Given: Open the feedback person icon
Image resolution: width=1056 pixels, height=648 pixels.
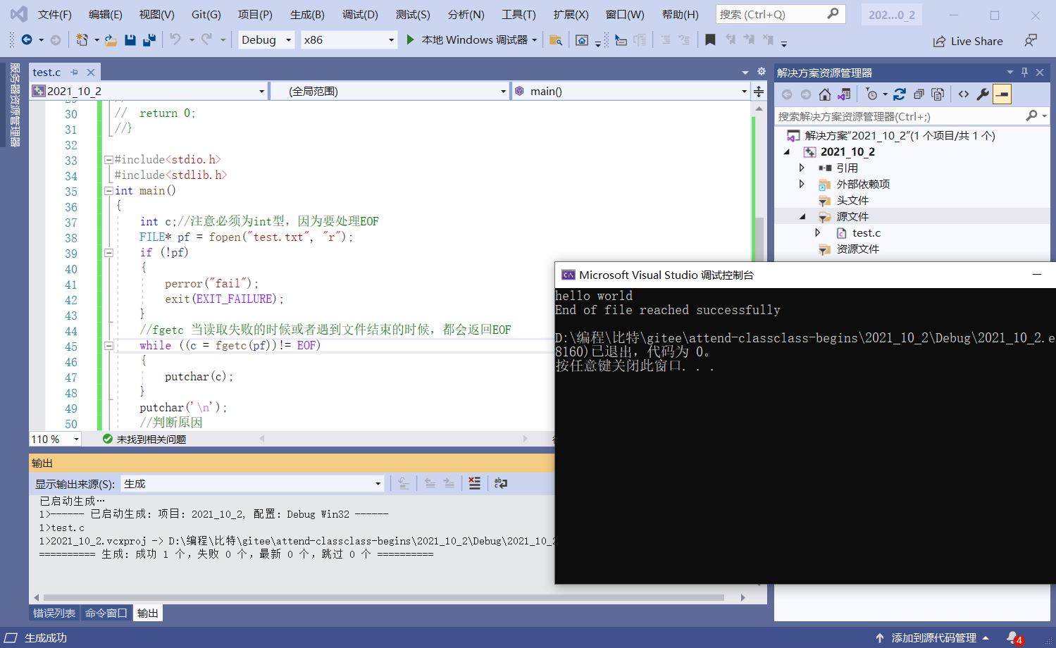Looking at the screenshot, I should click(x=1030, y=41).
